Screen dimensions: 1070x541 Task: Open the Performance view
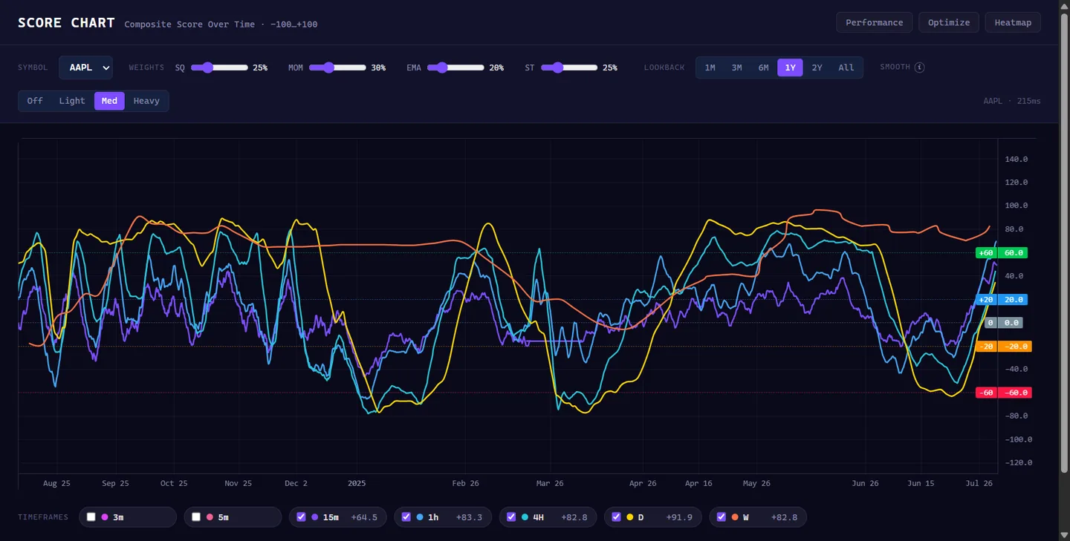tap(874, 22)
